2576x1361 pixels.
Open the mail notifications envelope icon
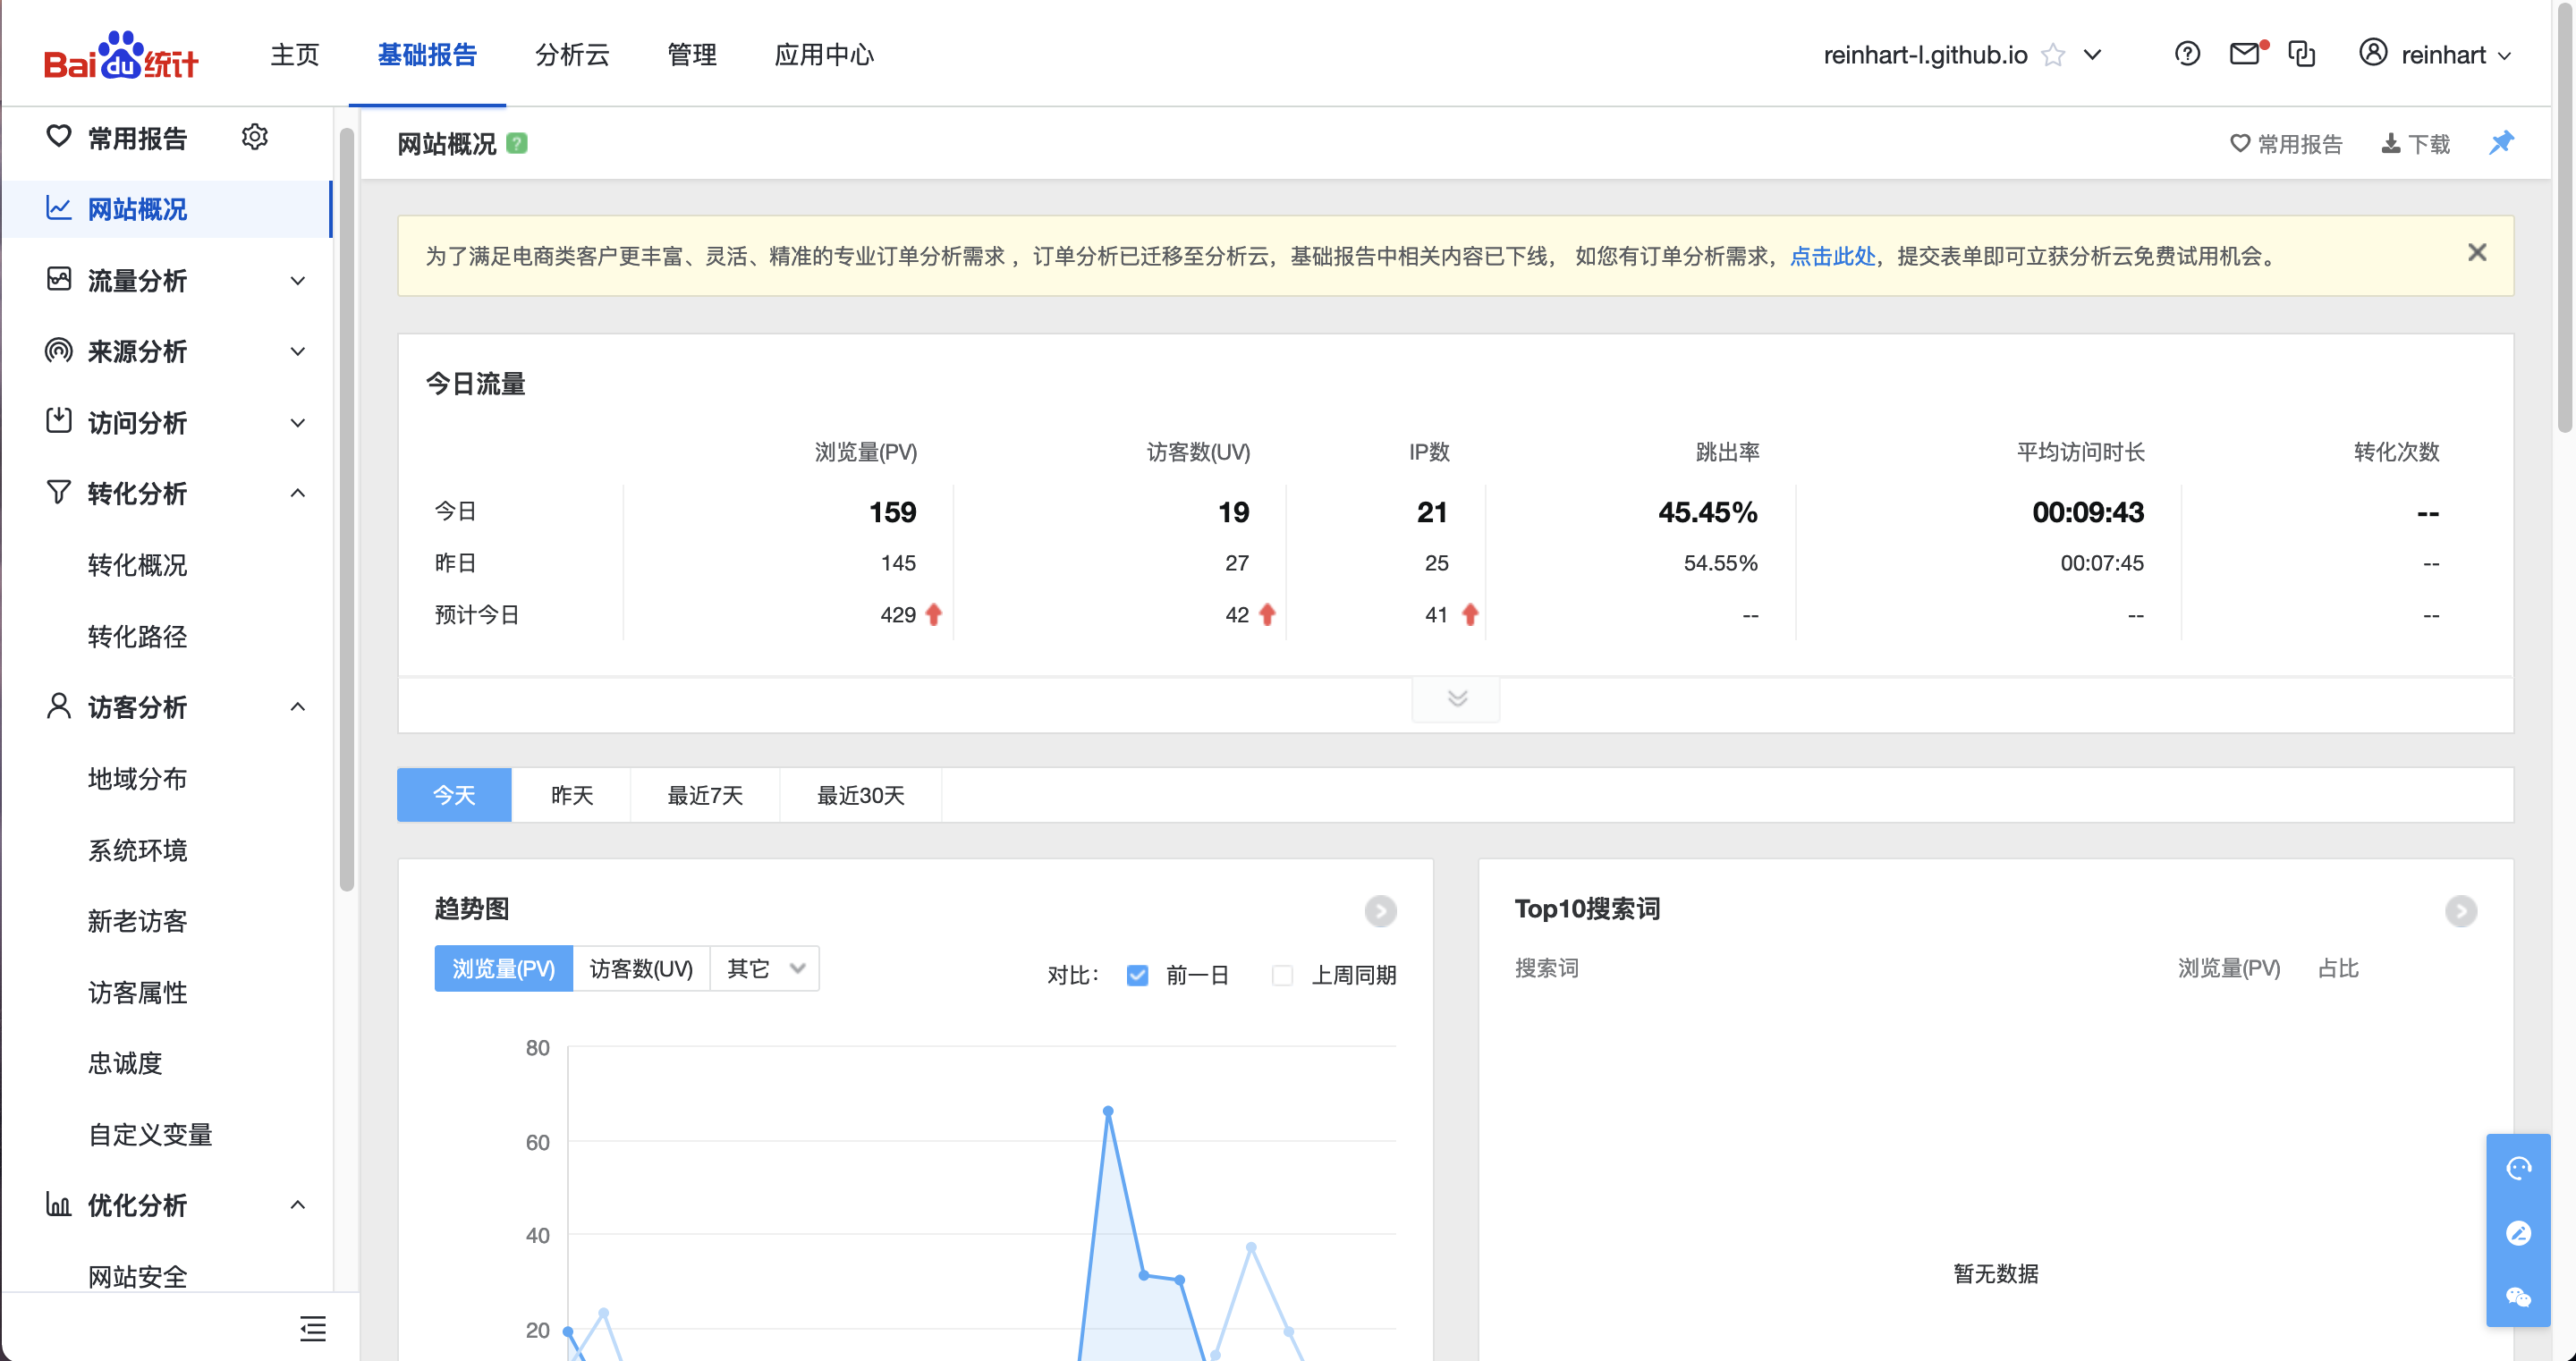(2244, 54)
